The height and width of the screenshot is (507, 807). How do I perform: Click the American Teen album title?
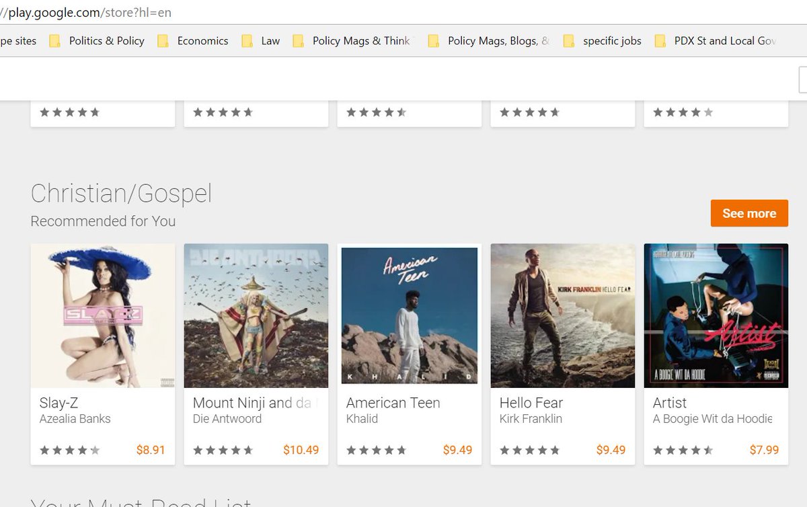click(393, 403)
